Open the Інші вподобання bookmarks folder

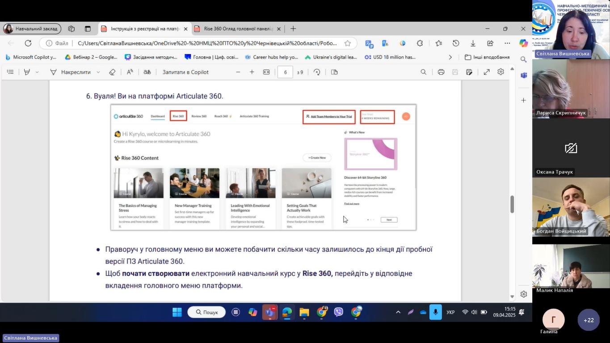487,57
